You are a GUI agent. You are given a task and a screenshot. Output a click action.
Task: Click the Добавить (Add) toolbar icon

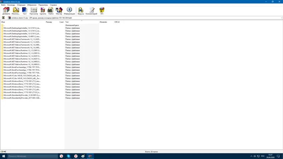pos(6,11)
